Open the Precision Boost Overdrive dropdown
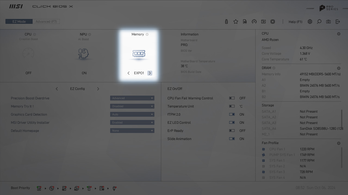The image size is (348, 195). tap(132, 98)
